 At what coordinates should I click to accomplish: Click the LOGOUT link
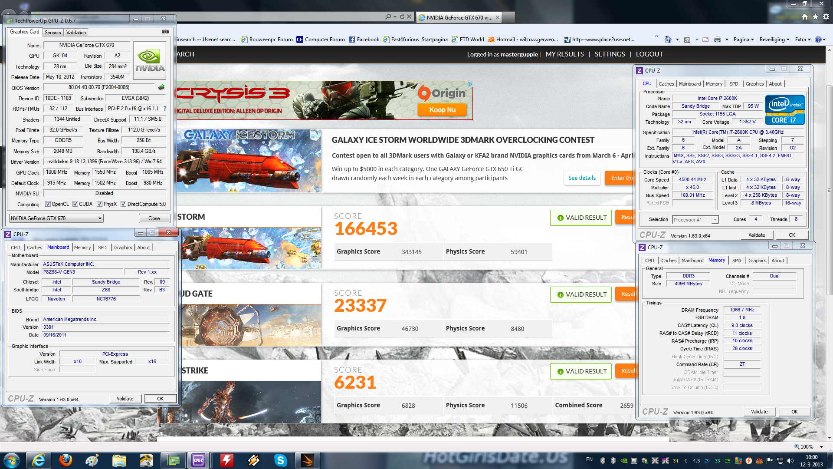(x=649, y=54)
